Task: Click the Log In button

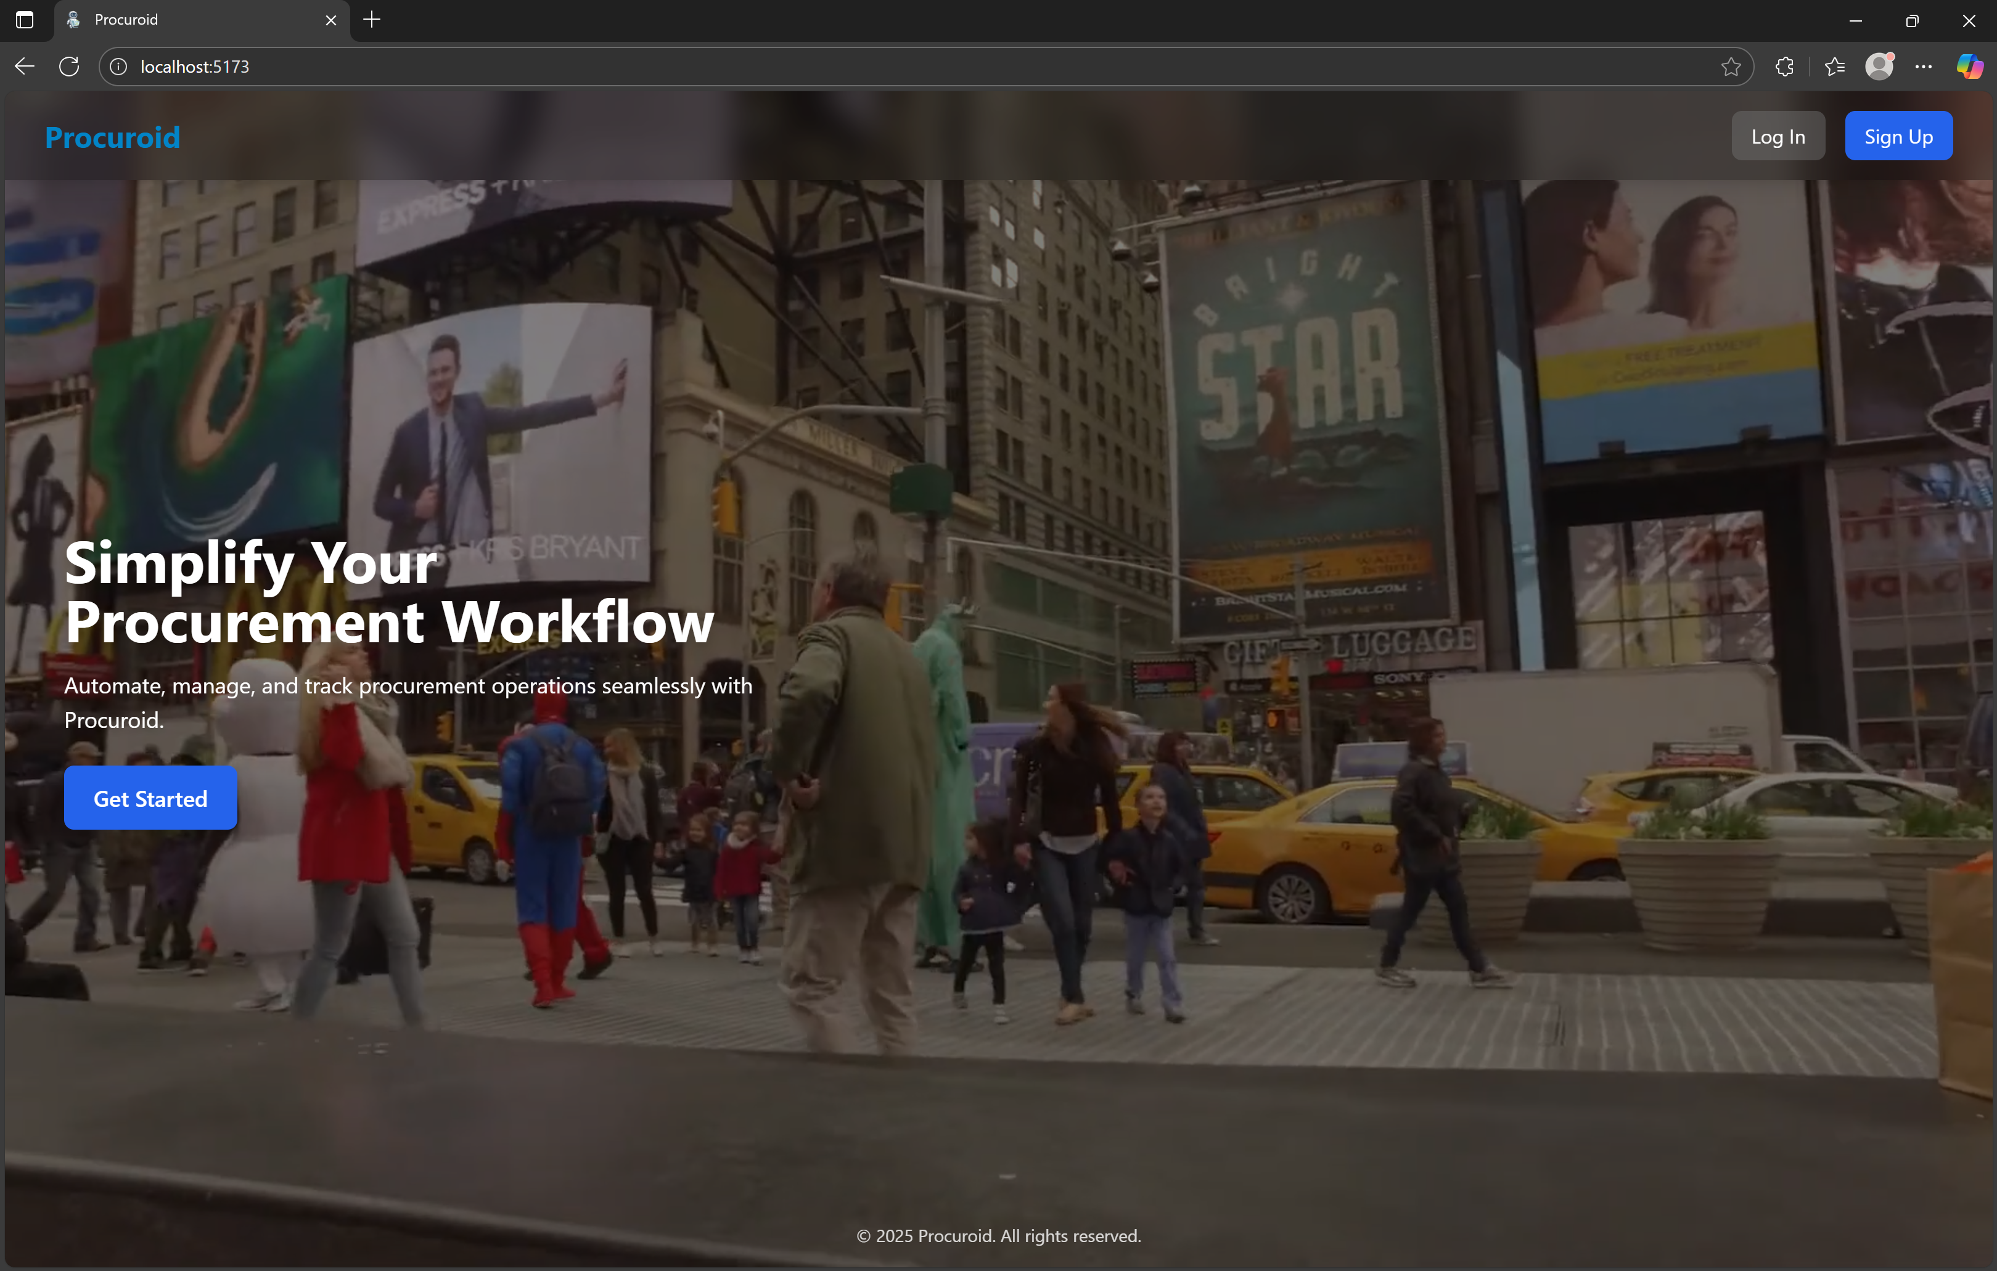Action: (x=1778, y=136)
